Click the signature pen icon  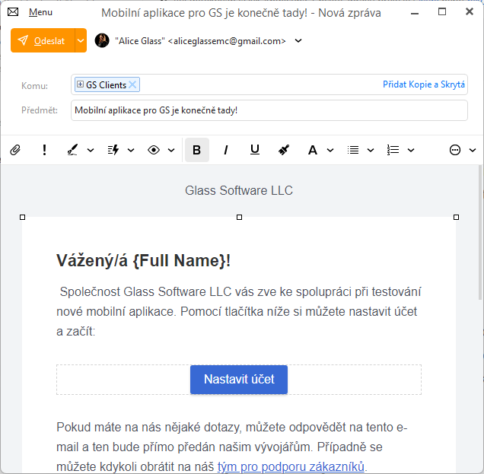(x=72, y=151)
